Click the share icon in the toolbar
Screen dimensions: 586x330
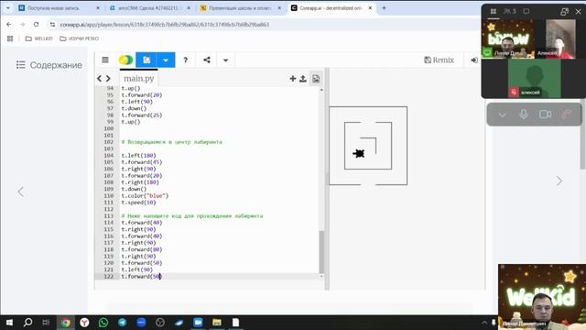click(x=207, y=60)
